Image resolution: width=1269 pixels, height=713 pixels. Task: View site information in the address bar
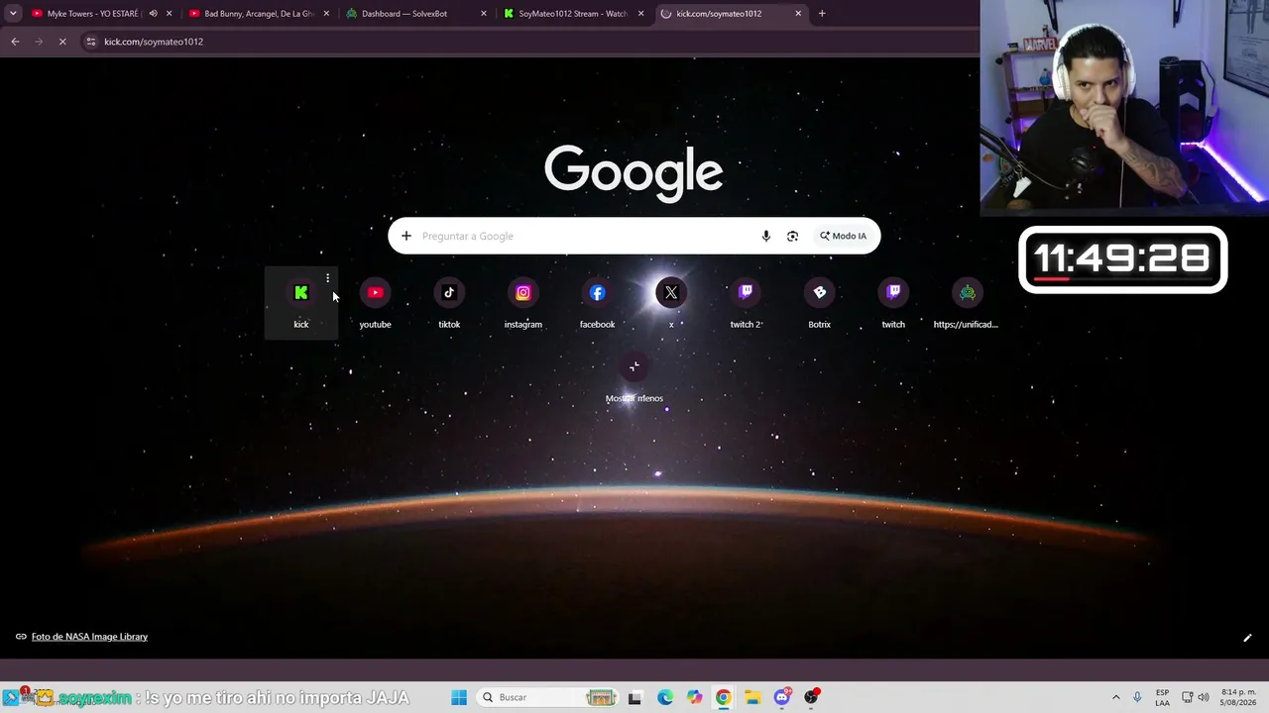coord(91,42)
